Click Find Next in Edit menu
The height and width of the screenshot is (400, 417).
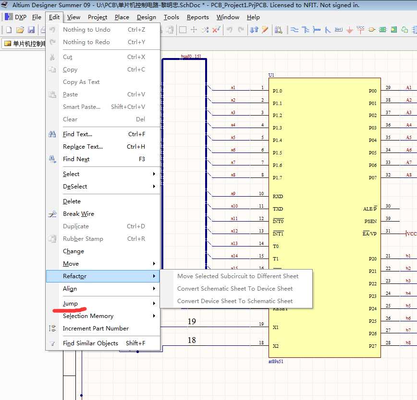103,159
